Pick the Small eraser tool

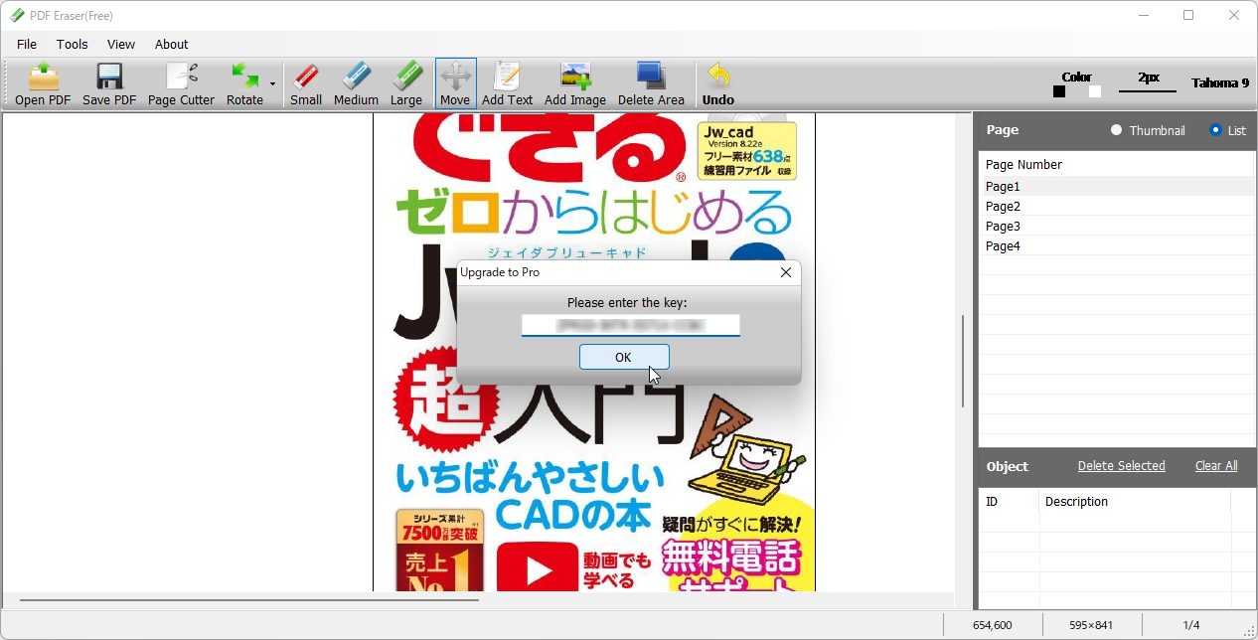coord(306,84)
